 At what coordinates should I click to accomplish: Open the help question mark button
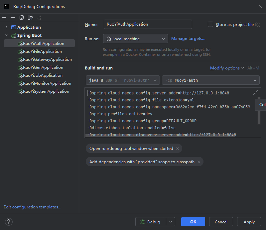[x=9, y=222]
